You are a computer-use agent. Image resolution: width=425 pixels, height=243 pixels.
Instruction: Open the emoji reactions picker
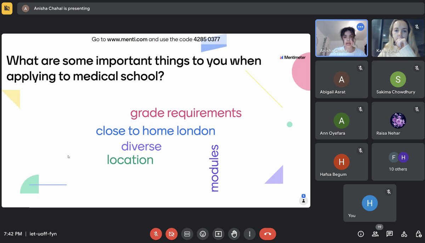coord(203,234)
